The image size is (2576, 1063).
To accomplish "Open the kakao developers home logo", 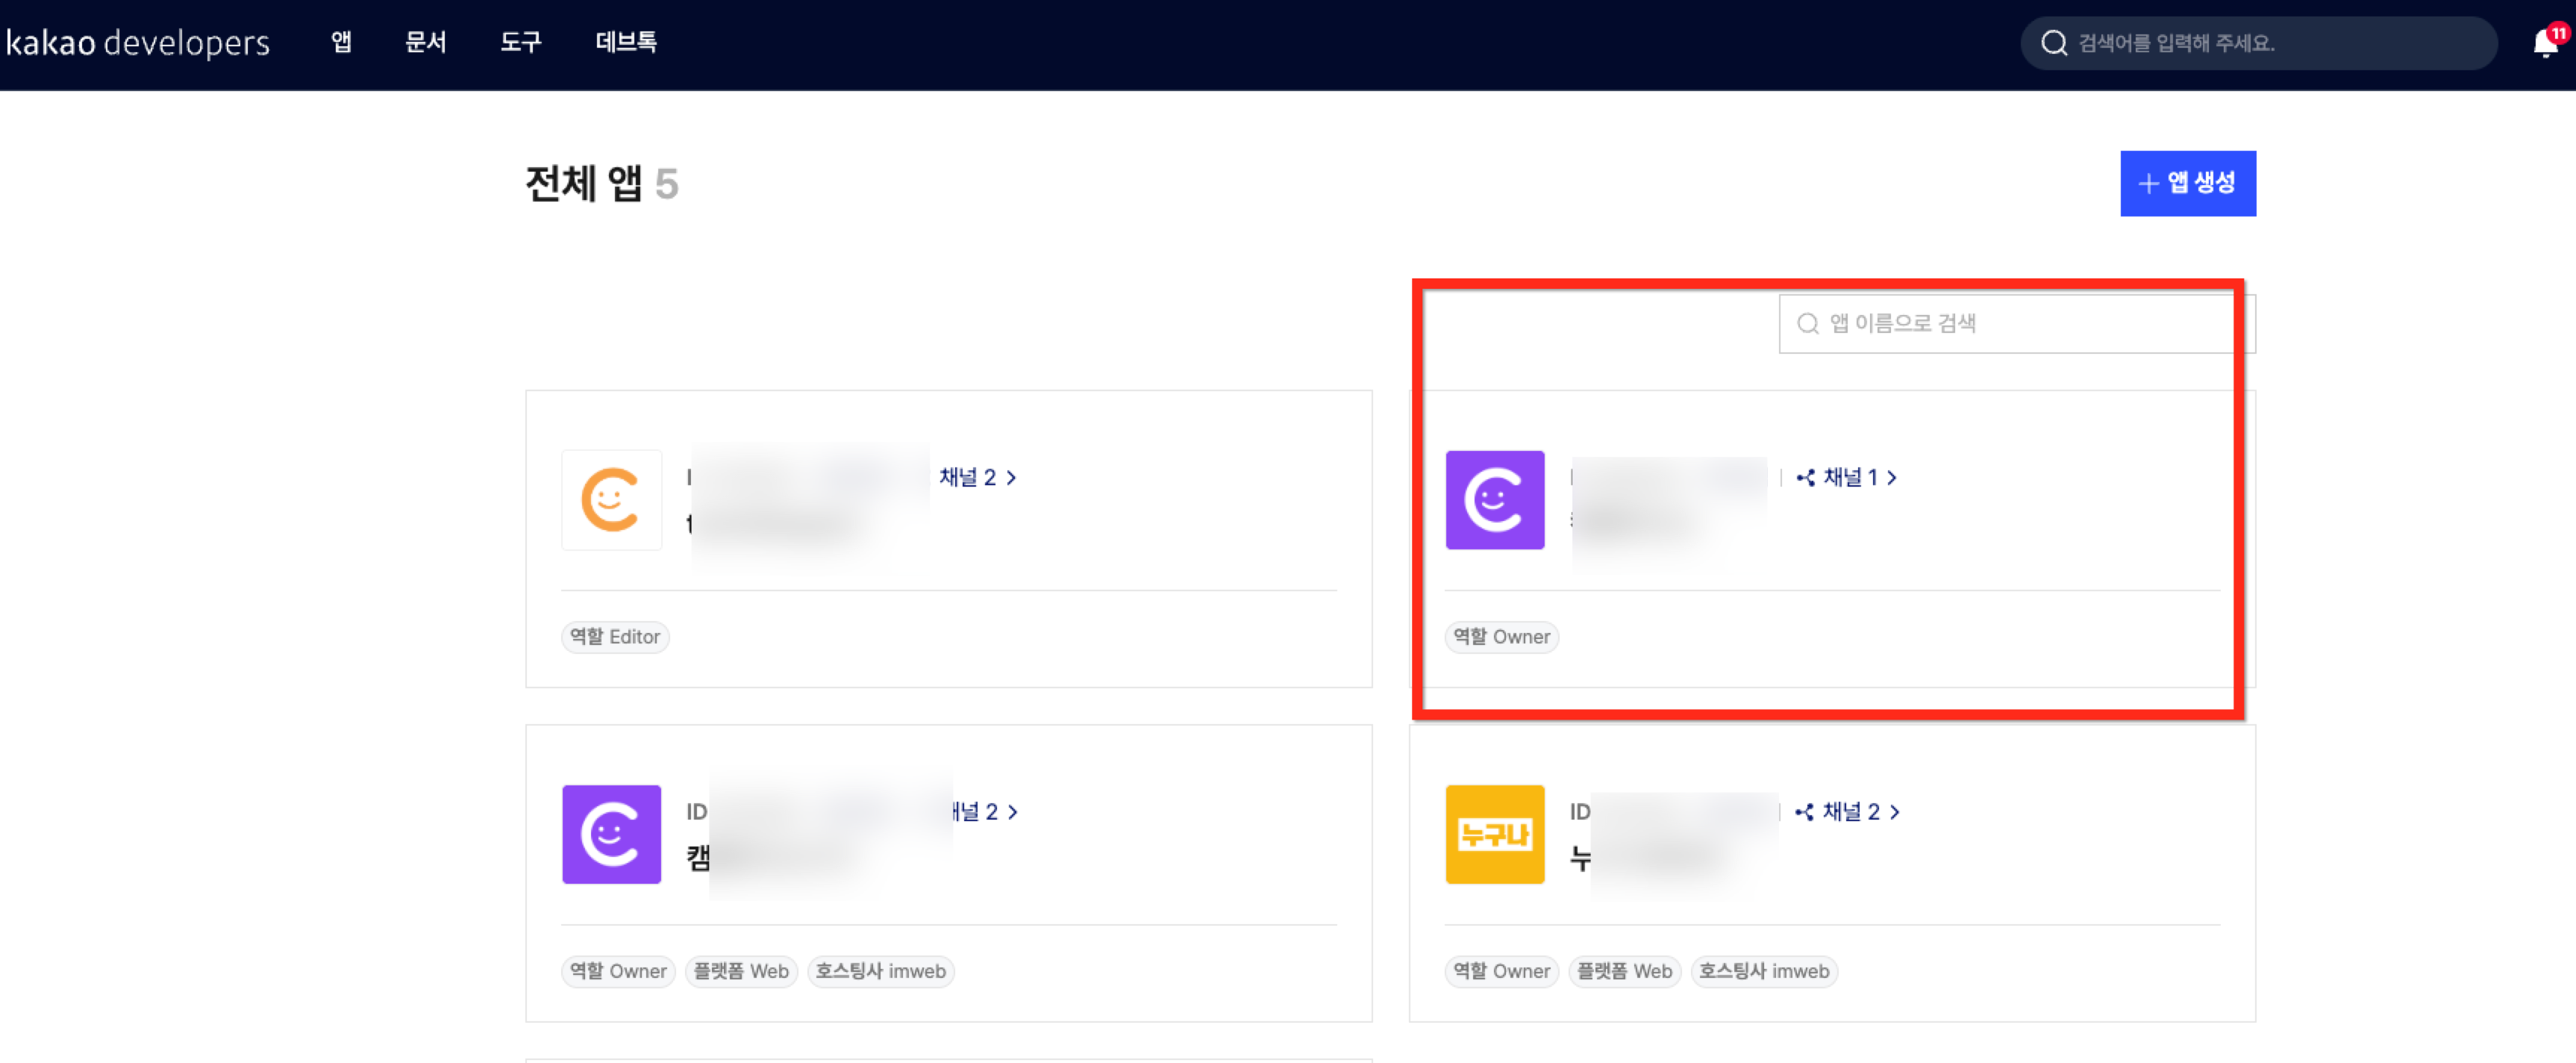I will point(138,43).
